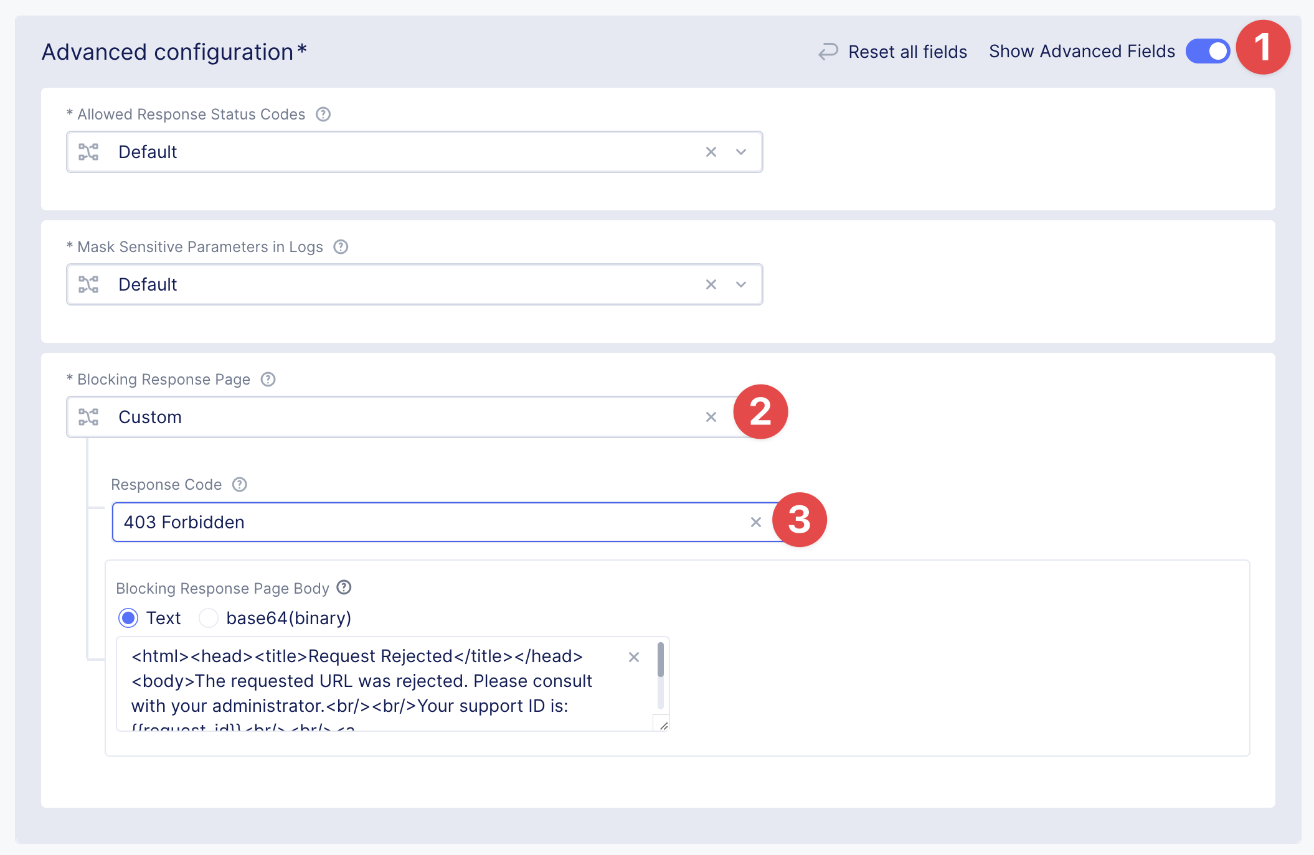The image size is (1314, 855).
Task: Click the page body textarea scrollbar
Action: 660,661
